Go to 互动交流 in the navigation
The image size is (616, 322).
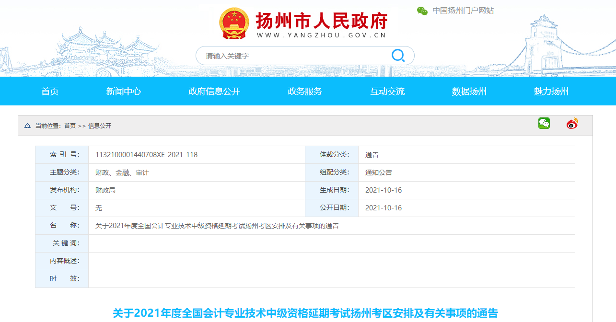click(x=386, y=91)
